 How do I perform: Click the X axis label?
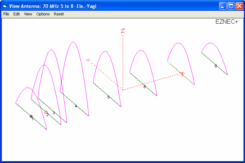[182, 74]
